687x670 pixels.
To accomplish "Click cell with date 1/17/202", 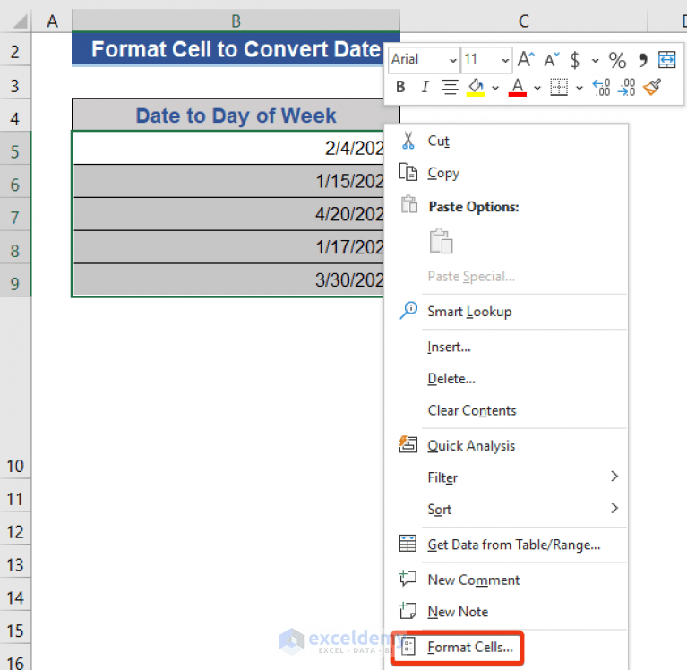I will pyautogui.click(x=228, y=246).
